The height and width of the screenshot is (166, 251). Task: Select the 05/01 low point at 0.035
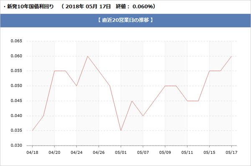[x=121, y=130]
